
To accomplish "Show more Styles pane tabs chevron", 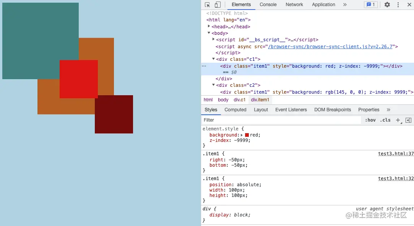I will click(388, 110).
